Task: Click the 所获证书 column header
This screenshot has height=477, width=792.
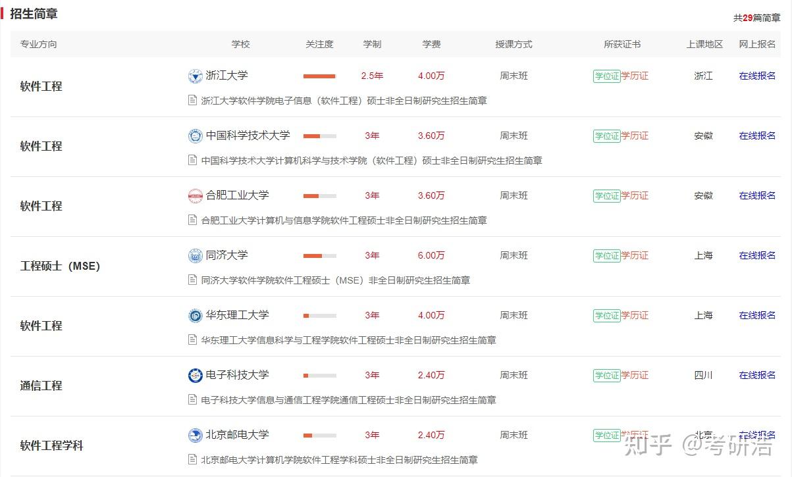Action: pyautogui.click(x=622, y=44)
